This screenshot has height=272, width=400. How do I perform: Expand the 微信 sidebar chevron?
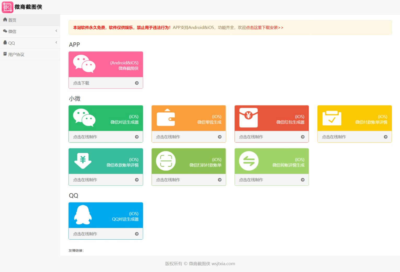click(56, 31)
